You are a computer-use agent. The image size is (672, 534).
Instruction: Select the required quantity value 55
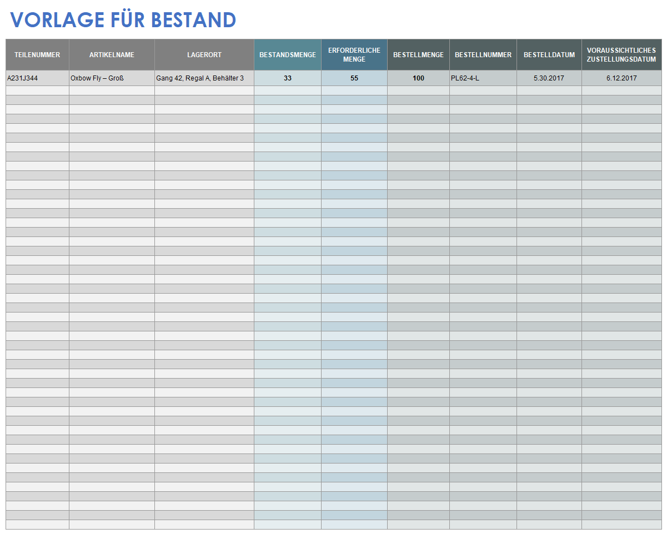click(x=354, y=78)
